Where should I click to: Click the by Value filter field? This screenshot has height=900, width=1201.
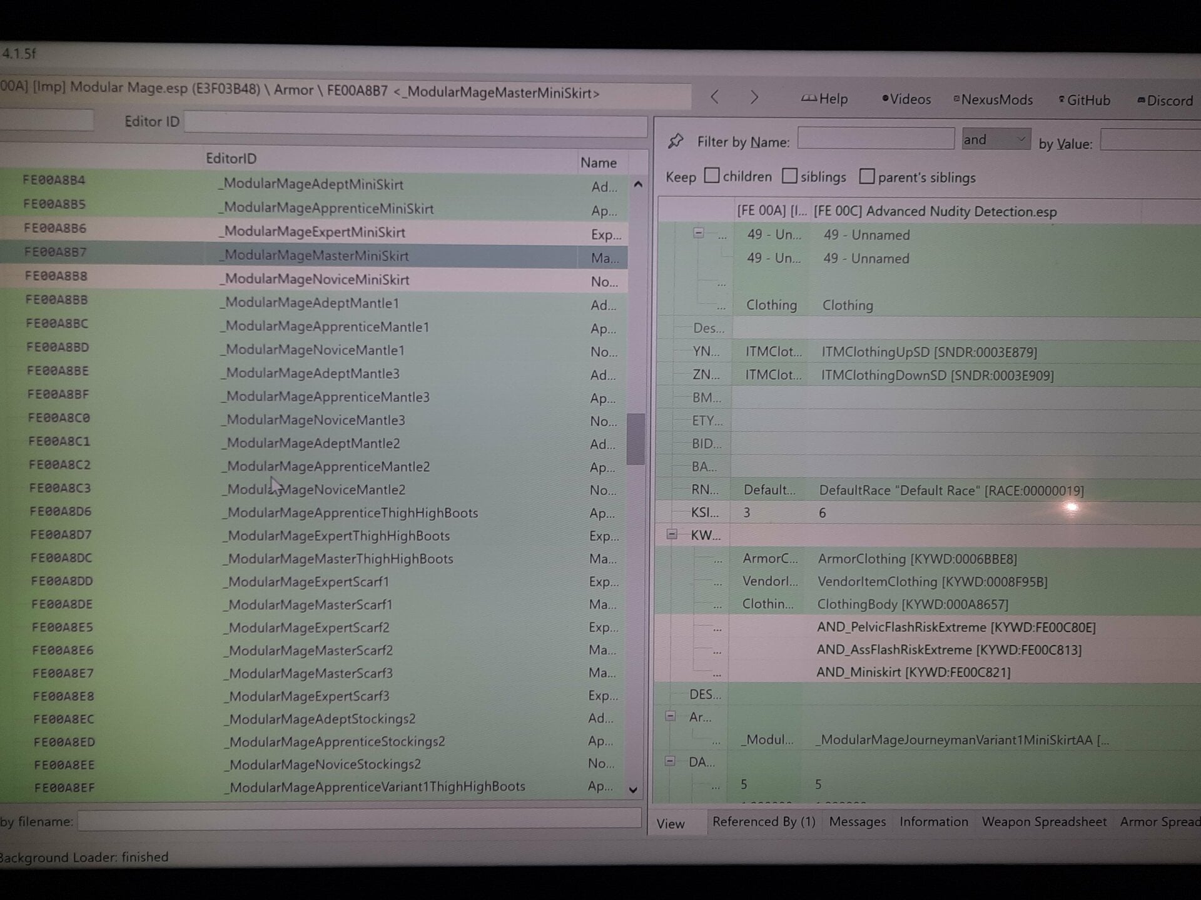pyautogui.click(x=1150, y=141)
